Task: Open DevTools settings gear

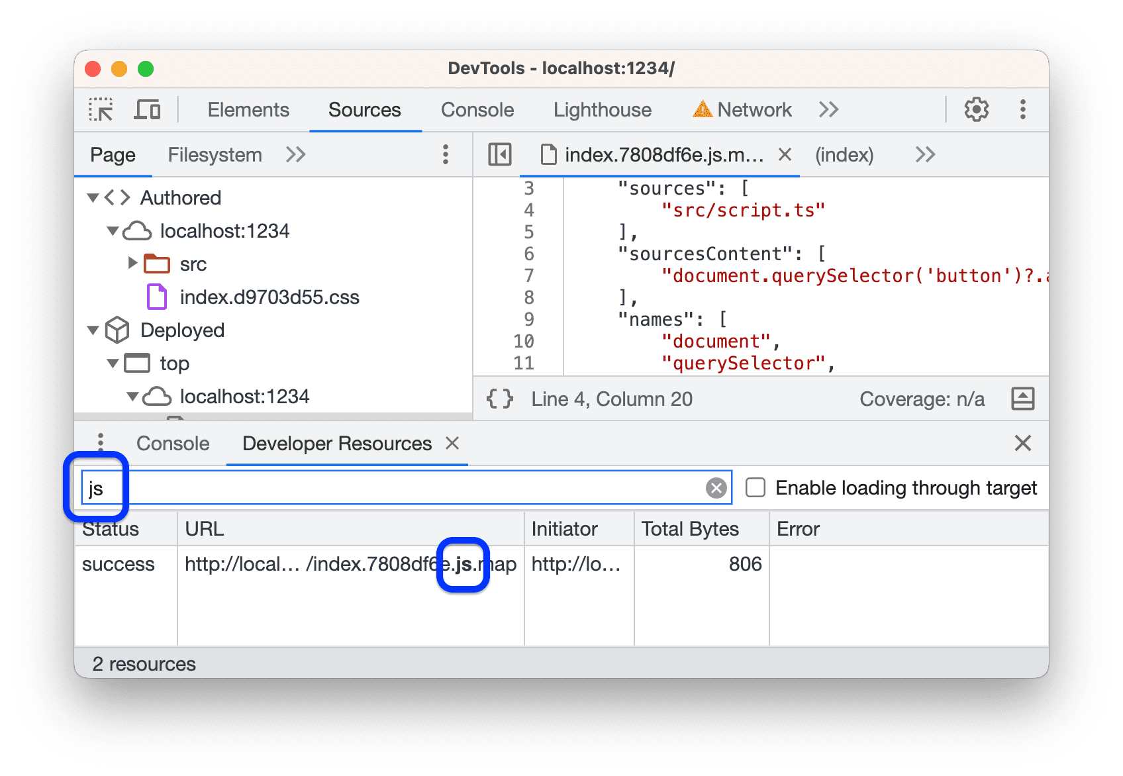Action: click(975, 109)
